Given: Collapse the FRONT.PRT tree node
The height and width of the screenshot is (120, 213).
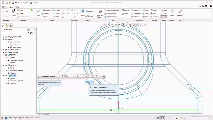Looking at the screenshot, I should click(4, 65).
